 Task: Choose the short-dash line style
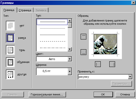click(52, 35)
